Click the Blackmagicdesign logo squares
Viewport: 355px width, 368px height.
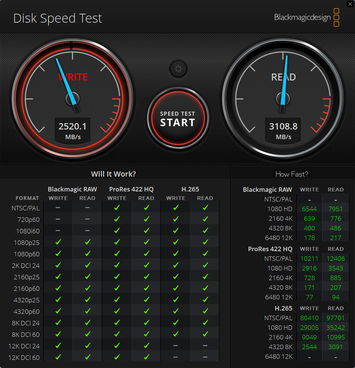[336, 17]
